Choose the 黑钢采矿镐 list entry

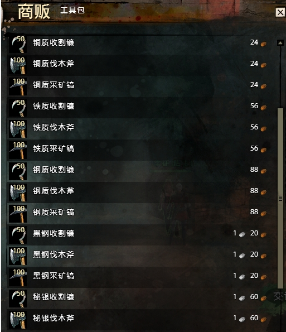click(x=138, y=277)
